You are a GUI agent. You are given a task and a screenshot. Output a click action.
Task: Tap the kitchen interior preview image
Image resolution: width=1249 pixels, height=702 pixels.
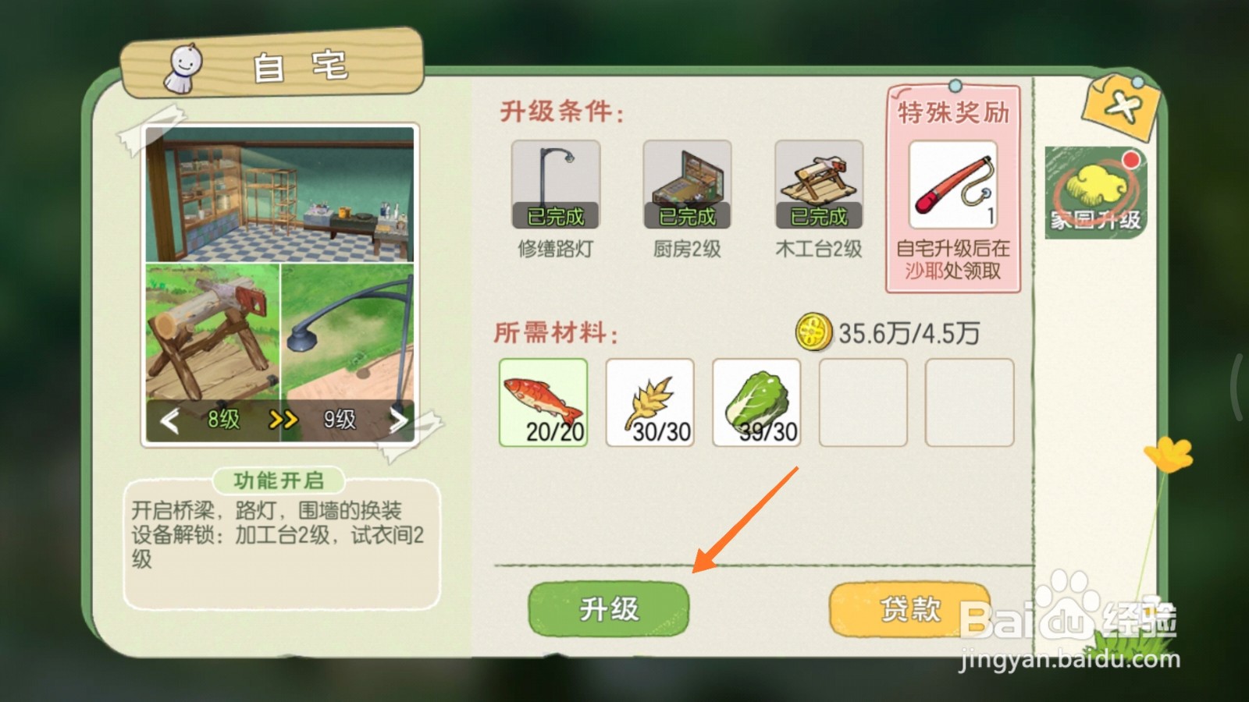click(279, 195)
